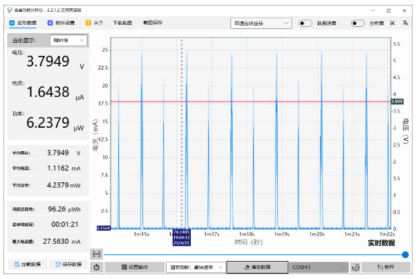Click the application logo in title bar
416x279 pixels.
pyautogui.click(x=10, y=10)
